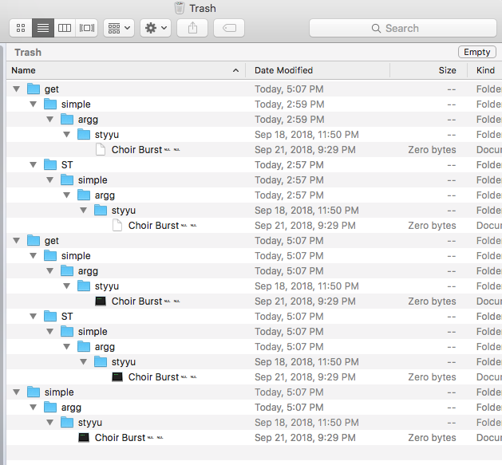The image size is (502, 465).
Task: Collapse the top-level simple folder triangle
Action: pyautogui.click(x=16, y=392)
